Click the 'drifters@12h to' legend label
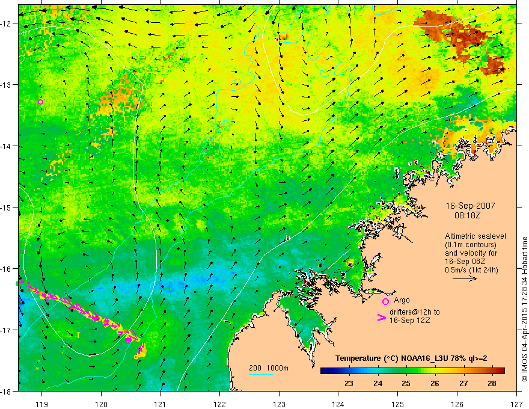 [415, 312]
